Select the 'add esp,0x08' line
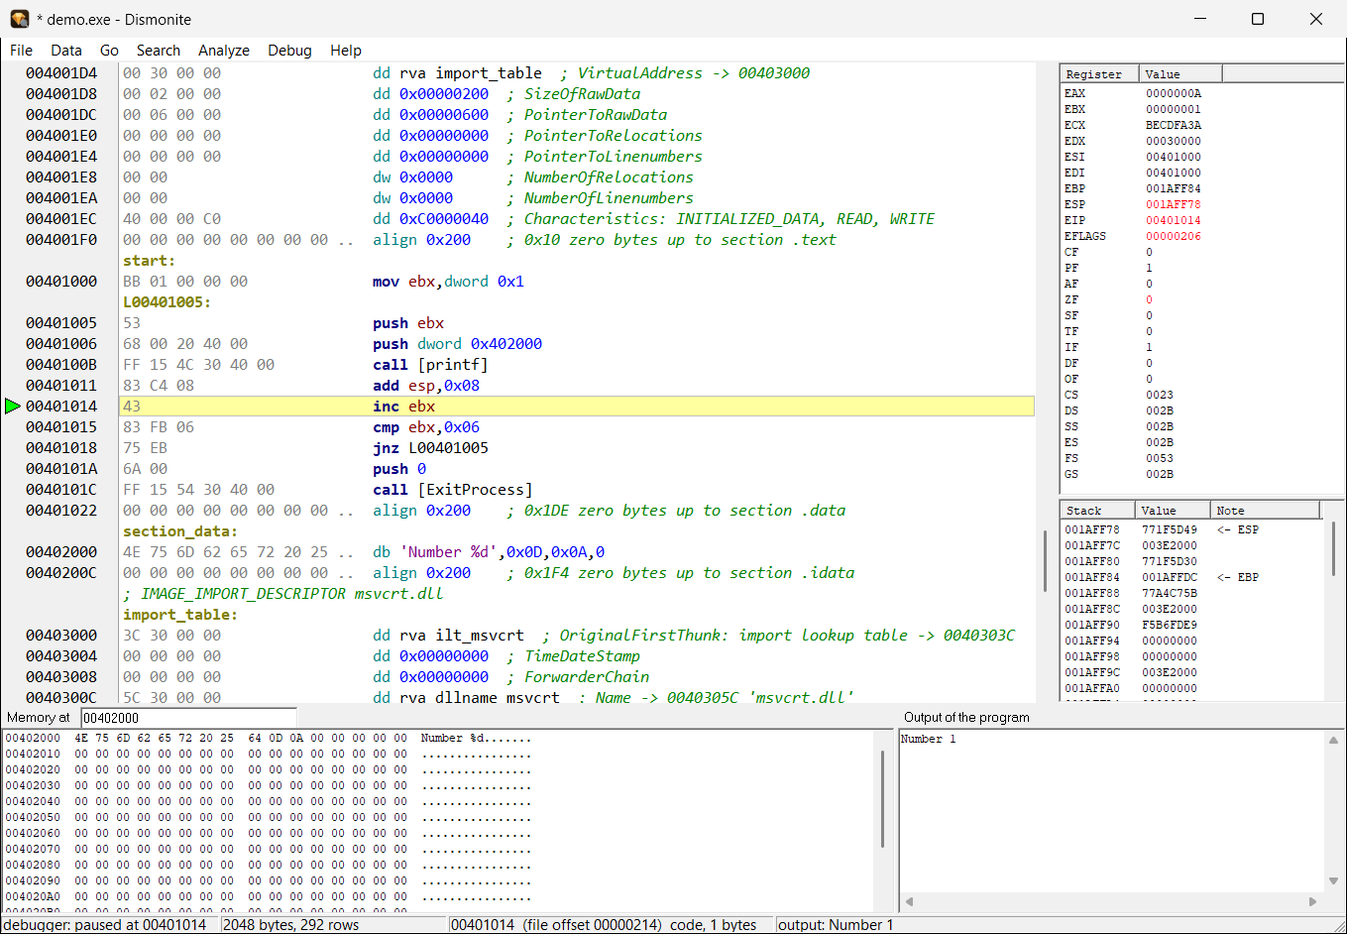 pyautogui.click(x=577, y=386)
